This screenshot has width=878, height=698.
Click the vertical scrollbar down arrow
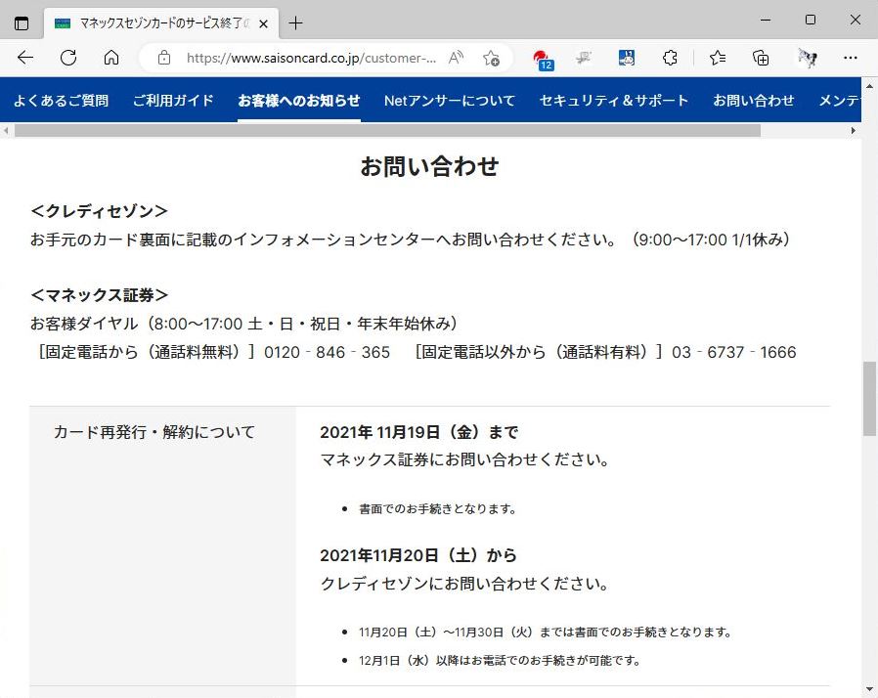click(x=869, y=689)
